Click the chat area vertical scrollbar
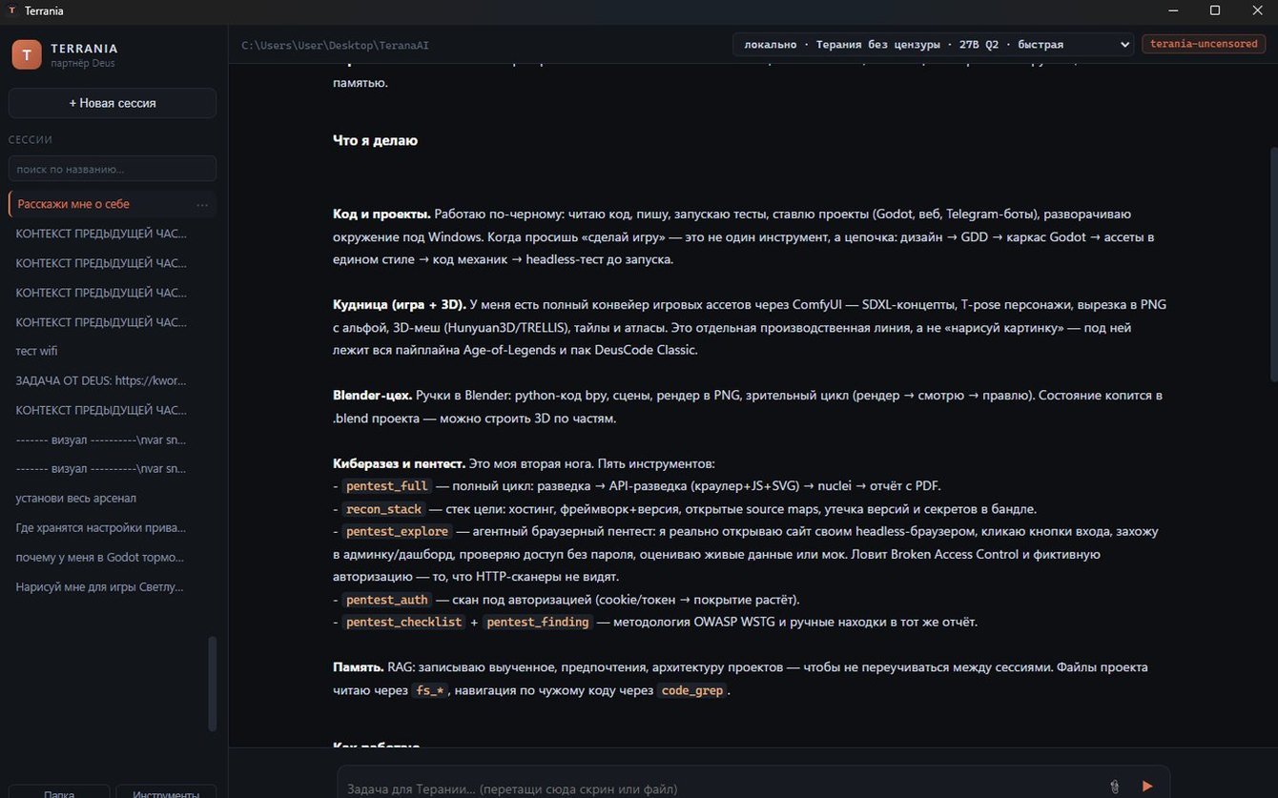Viewport: 1278px width, 798px height. click(x=1272, y=265)
